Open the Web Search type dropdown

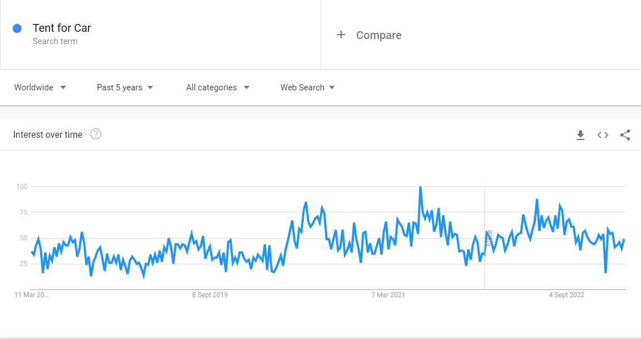pos(307,88)
